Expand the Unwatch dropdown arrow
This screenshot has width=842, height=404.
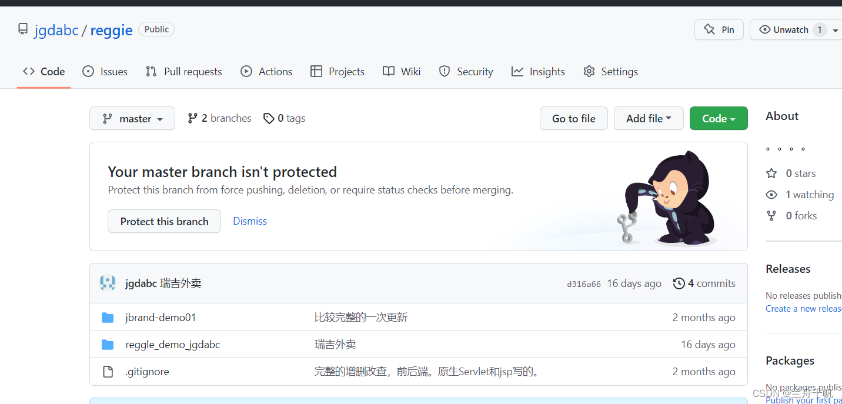(836, 31)
